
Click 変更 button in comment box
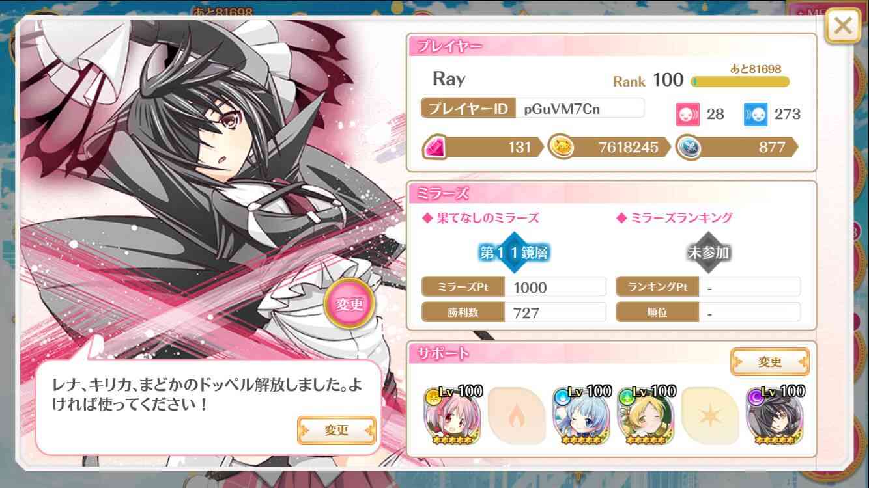click(x=337, y=429)
